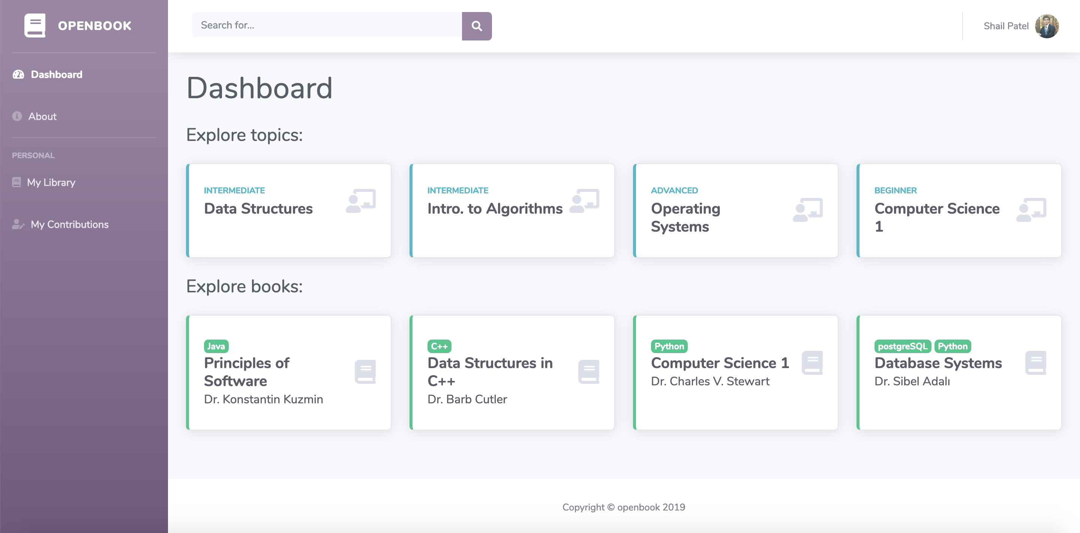Open My Contributions from the sidebar
Image resolution: width=1080 pixels, height=533 pixels.
70,225
